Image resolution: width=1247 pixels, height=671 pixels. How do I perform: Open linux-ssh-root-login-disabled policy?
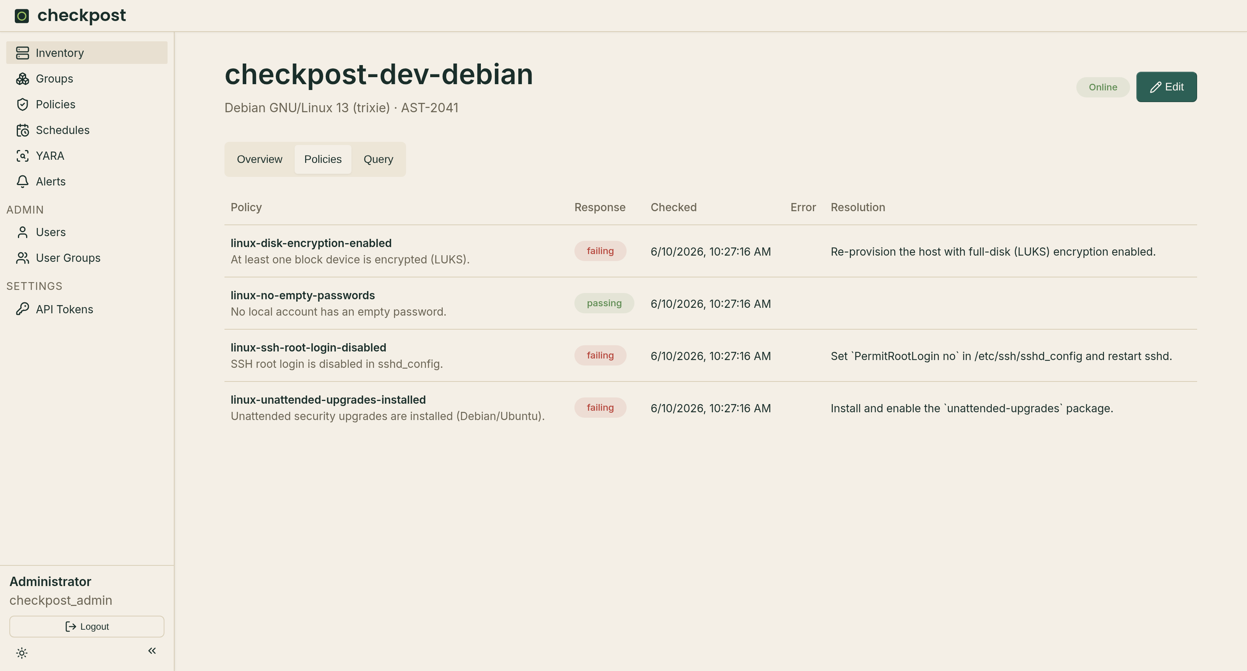[308, 348]
